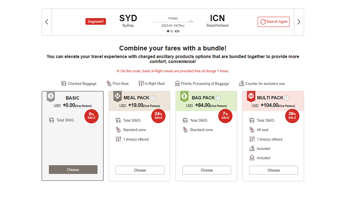Screen dimensions: 344x197
Task: Go to next segment with right arrow
Action: point(299,22)
